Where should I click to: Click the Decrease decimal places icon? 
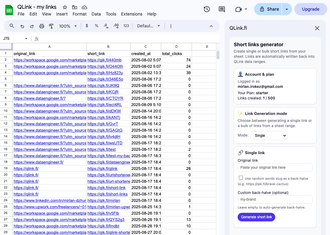pos(106,26)
